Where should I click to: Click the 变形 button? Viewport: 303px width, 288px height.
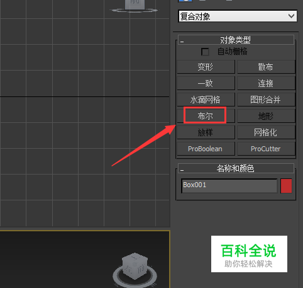(206, 67)
